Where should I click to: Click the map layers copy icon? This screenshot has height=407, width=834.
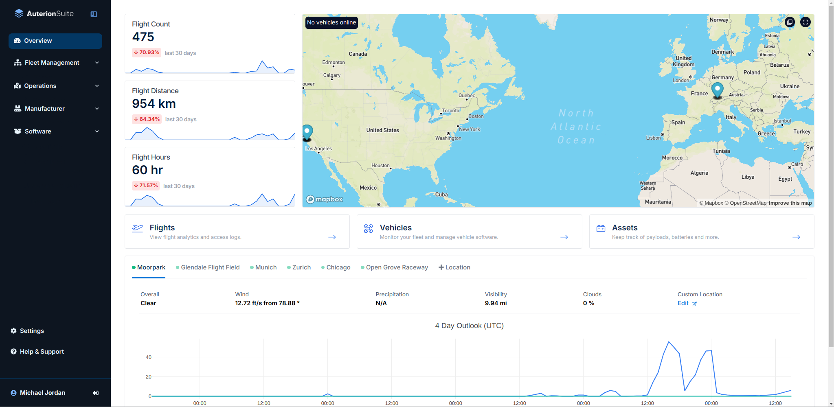point(790,22)
